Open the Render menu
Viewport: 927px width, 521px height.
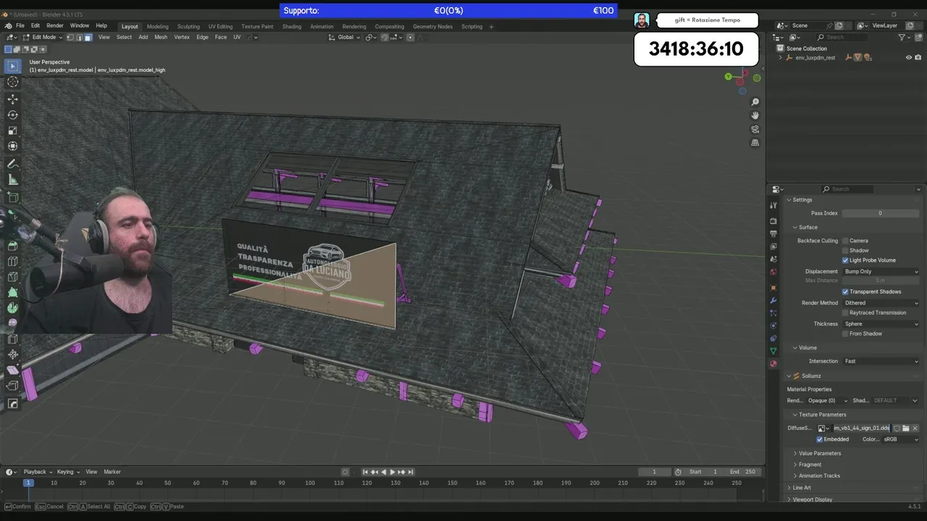(55, 25)
